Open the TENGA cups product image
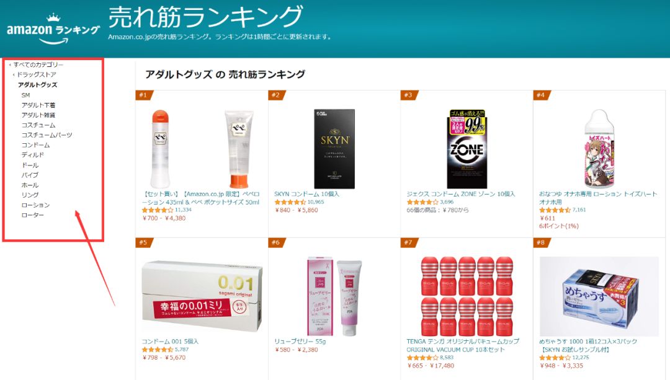670x380 pixels. [x=467, y=296]
